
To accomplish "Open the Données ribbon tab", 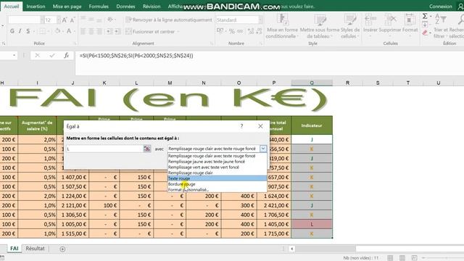I will [125, 7].
